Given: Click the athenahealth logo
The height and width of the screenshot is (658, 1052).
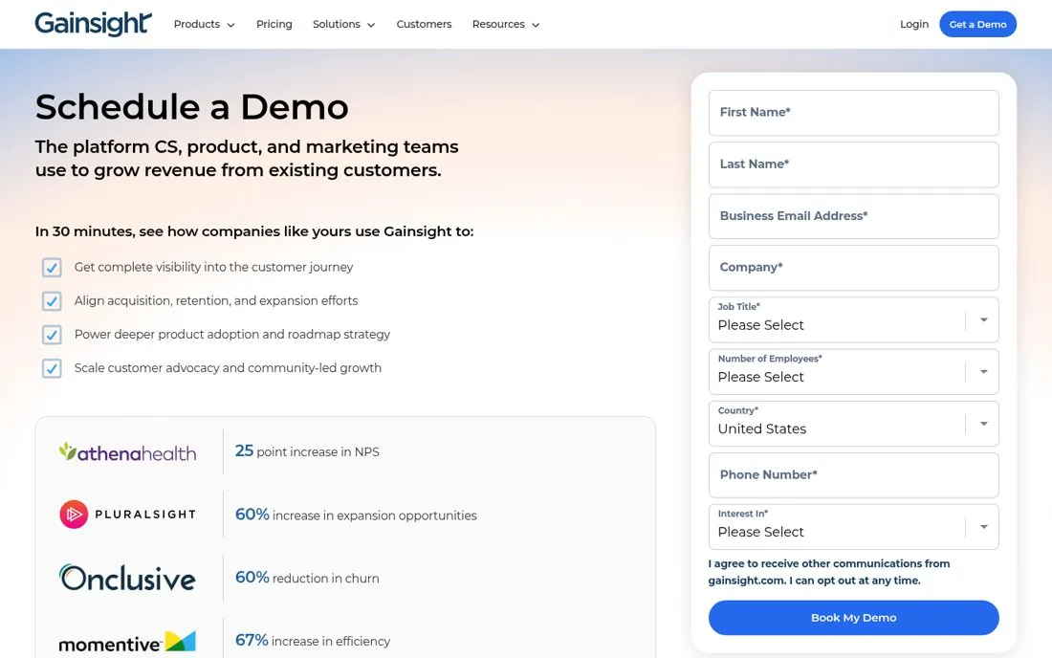Looking at the screenshot, I should [127, 452].
